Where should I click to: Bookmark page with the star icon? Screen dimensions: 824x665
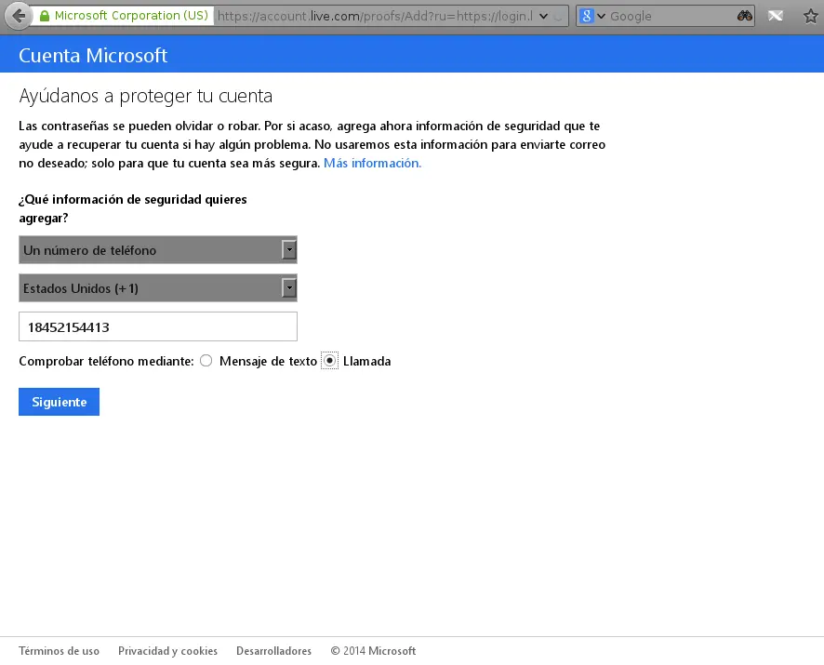[810, 17]
